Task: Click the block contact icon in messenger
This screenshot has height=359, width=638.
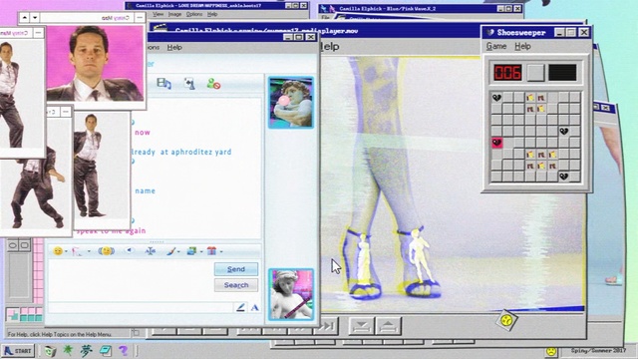Action: (213, 84)
